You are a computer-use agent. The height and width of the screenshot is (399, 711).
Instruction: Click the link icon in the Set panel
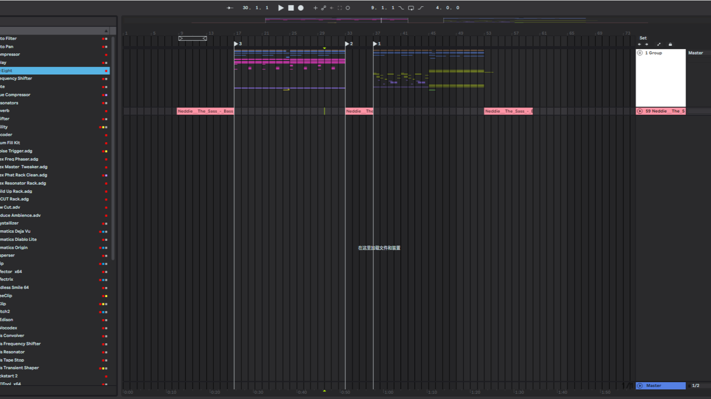pos(659,44)
